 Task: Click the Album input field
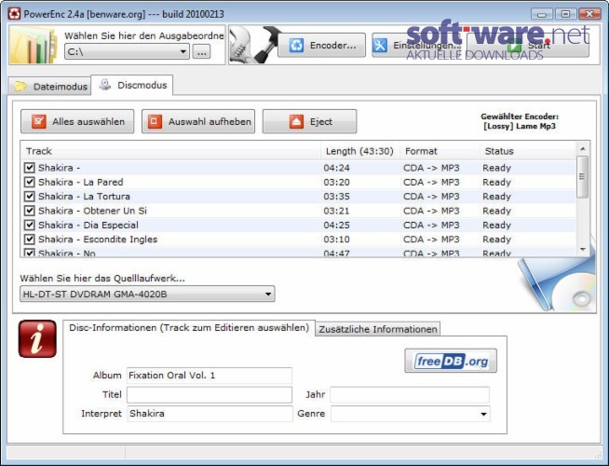[210, 376]
